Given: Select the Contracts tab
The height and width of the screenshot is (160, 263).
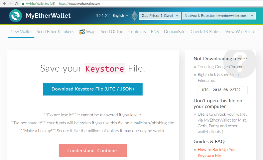Looking at the screenshot, I should click(x=137, y=32).
